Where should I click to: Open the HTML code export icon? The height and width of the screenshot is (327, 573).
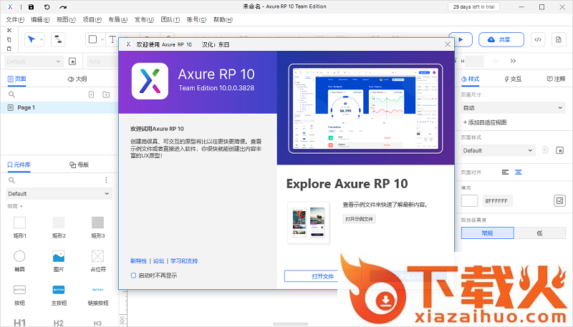coord(538,39)
